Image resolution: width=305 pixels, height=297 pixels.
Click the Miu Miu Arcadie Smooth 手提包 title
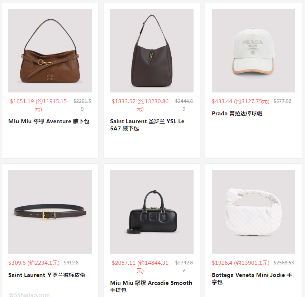(151, 286)
